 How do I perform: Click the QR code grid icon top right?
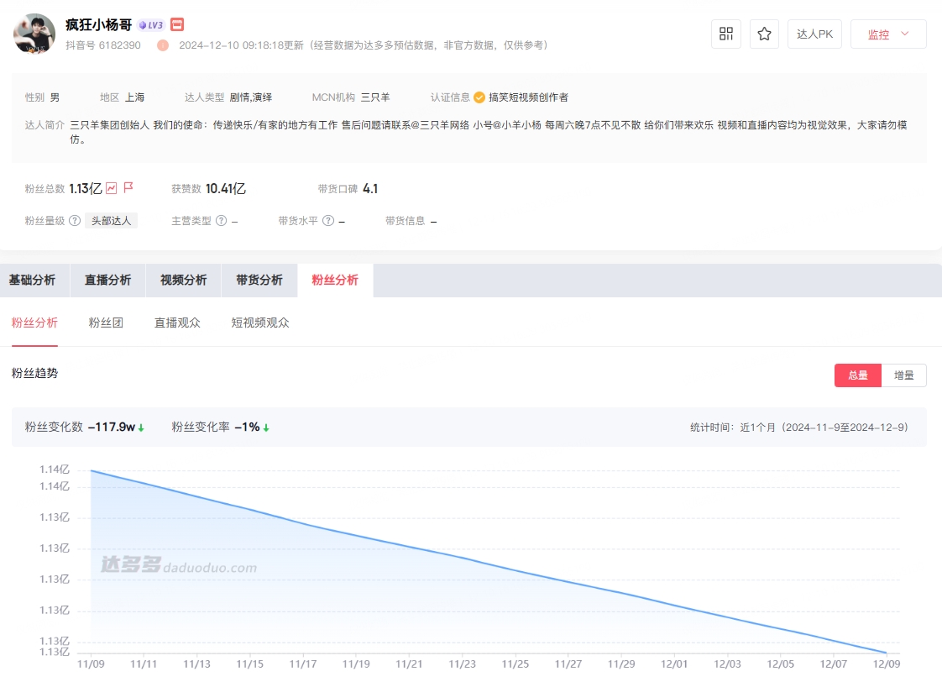pos(725,34)
